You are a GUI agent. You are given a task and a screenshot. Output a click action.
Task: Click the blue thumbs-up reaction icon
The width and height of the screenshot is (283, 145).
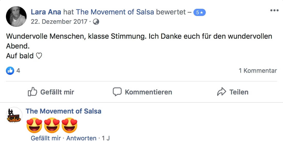click(x=10, y=71)
